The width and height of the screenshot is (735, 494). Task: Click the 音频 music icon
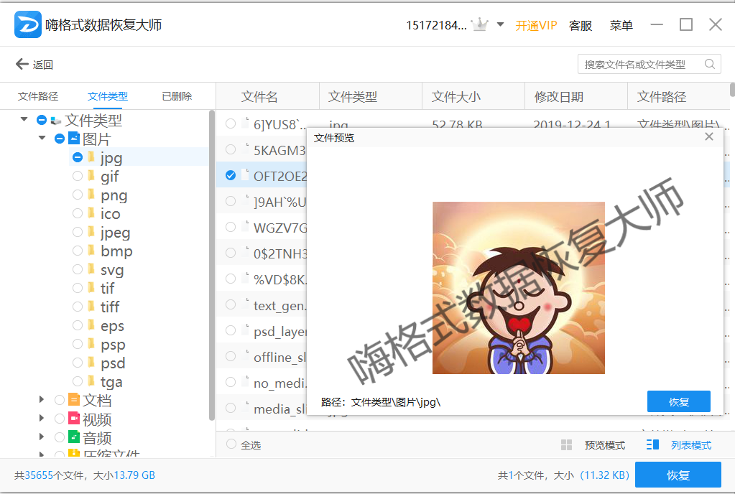pyautogui.click(x=74, y=437)
